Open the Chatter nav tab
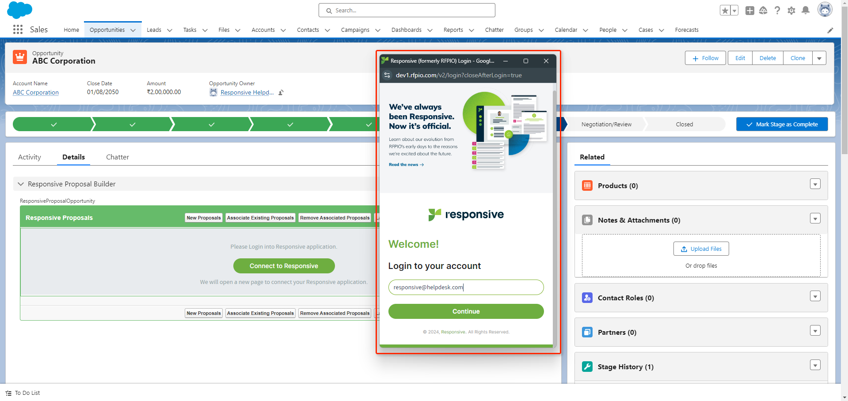The image size is (848, 401). (494, 30)
